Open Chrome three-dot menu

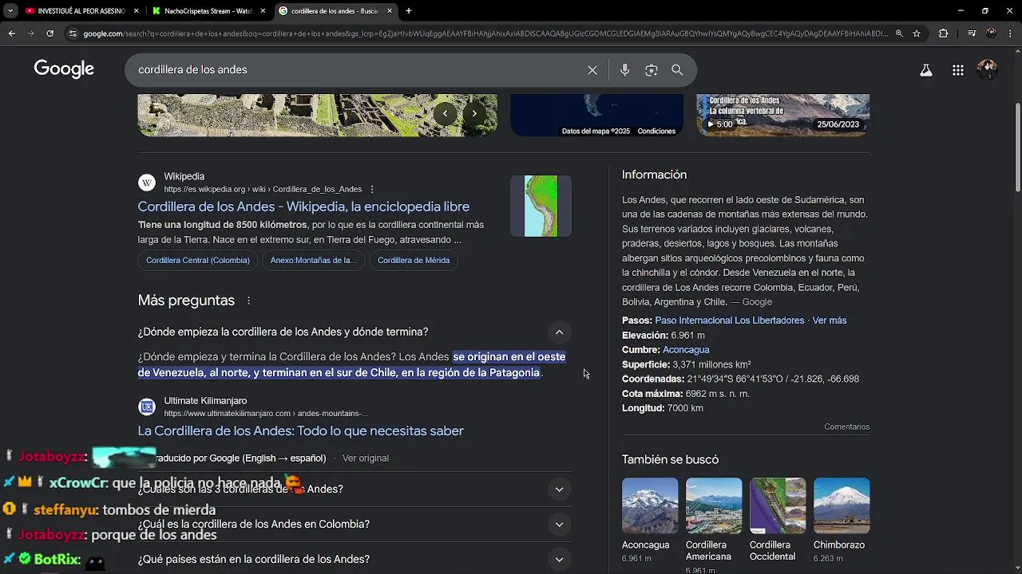[1011, 33]
